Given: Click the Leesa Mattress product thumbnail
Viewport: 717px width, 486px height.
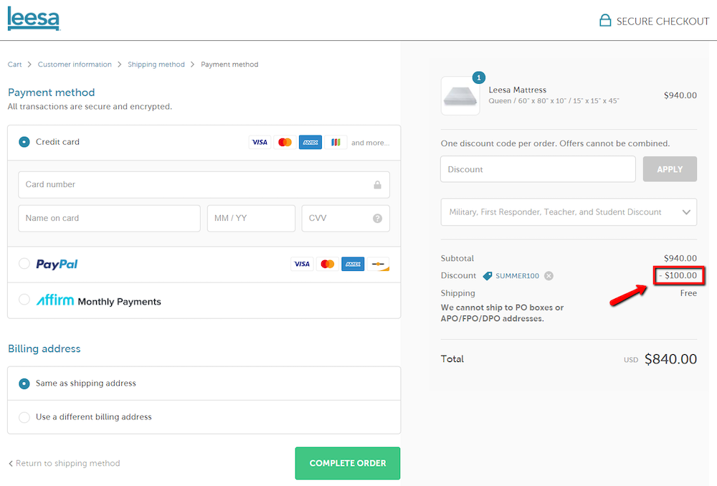Looking at the screenshot, I should click(460, 94).
